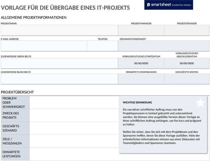Click the entry cell beside ERWARTETE LEISTUNGEN
Viewport: 210px width, 161px height.
pyautogui.click(x=74, y=154)
